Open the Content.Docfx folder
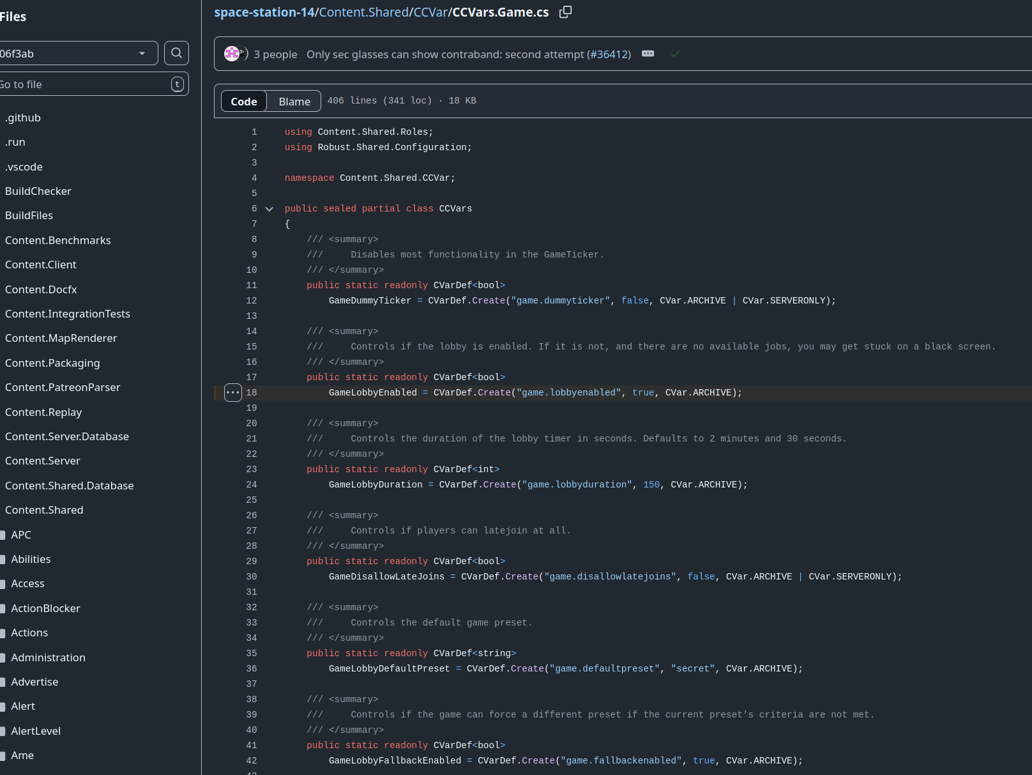Screen dimensions: 1032x775 tap(41, 289)
